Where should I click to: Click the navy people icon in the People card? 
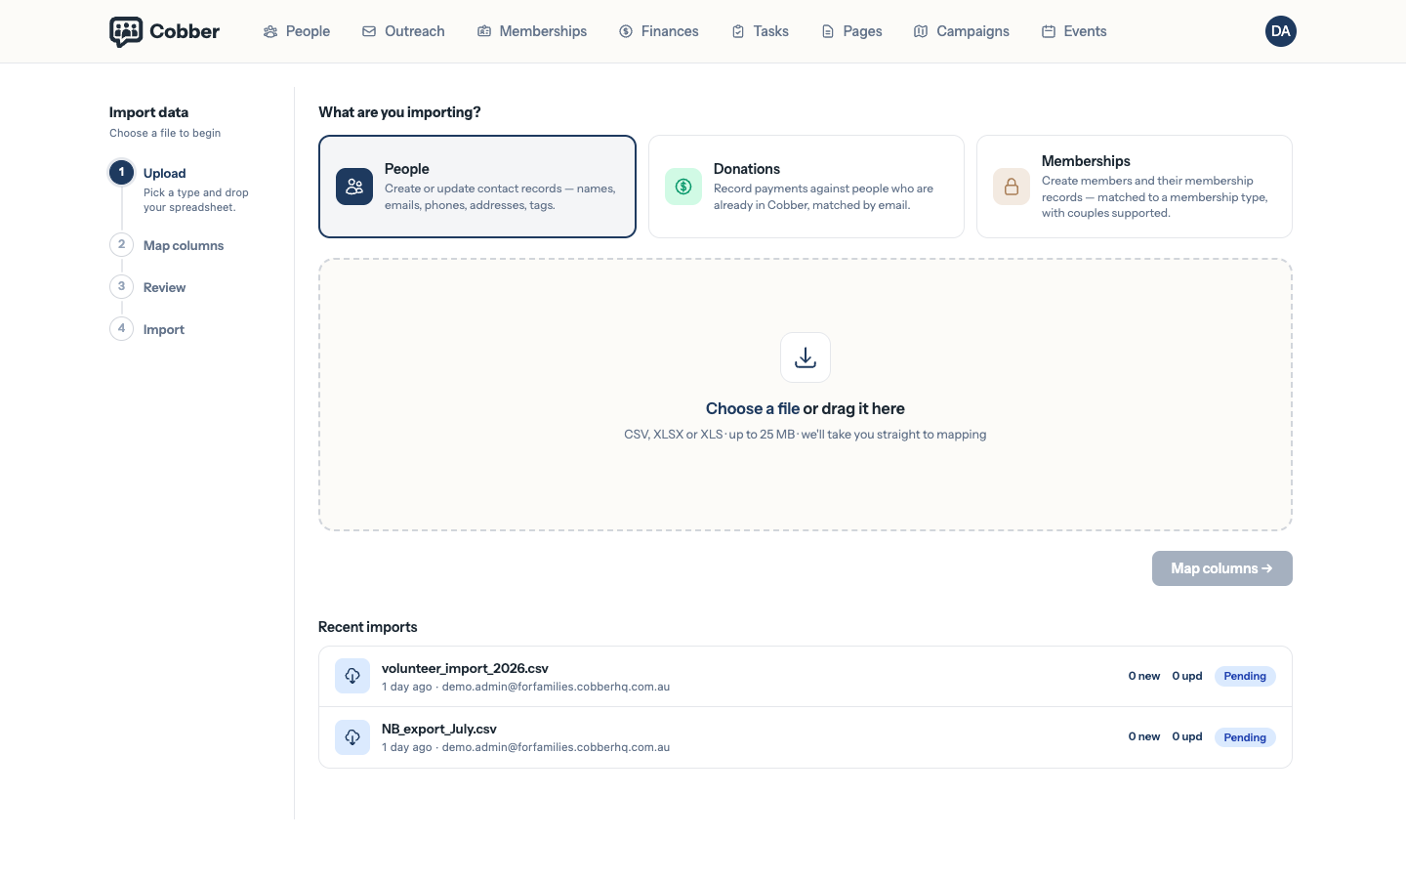pyautogui.click(x=354, y=187)
